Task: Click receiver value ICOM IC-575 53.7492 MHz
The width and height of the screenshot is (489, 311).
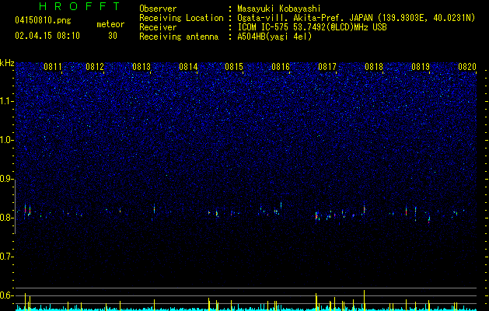Action: tap(312, 27)
